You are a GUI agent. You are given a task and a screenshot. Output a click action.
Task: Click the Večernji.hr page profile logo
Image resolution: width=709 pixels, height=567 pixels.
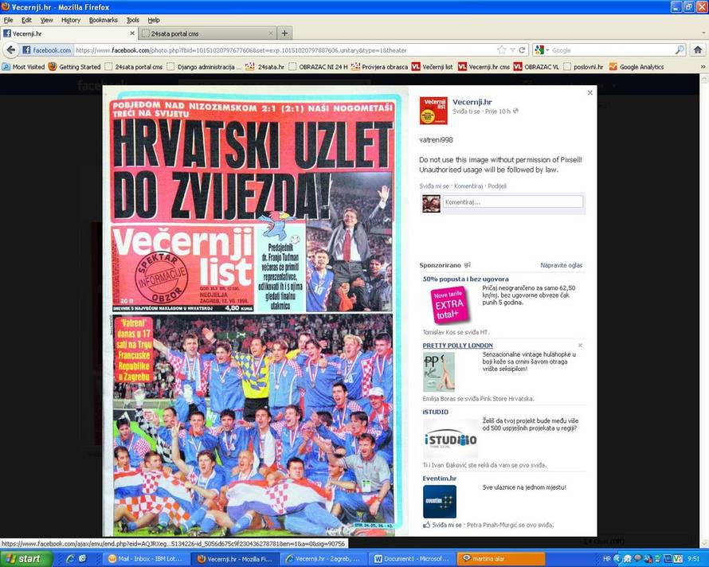click(x=433, y=111)
